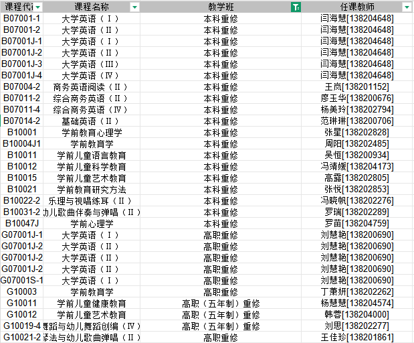Expand the 任课教师 column filter dropdown
The height and width of the screenshot is (343, 414).
(x=407, y=7)
